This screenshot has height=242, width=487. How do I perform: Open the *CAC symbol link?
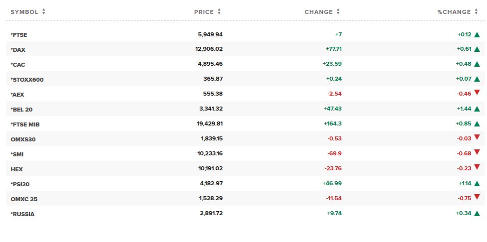(18, 65)
